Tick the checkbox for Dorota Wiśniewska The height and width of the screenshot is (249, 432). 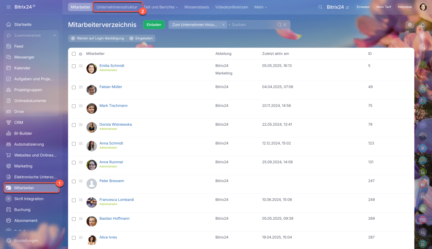pos(74,125)
